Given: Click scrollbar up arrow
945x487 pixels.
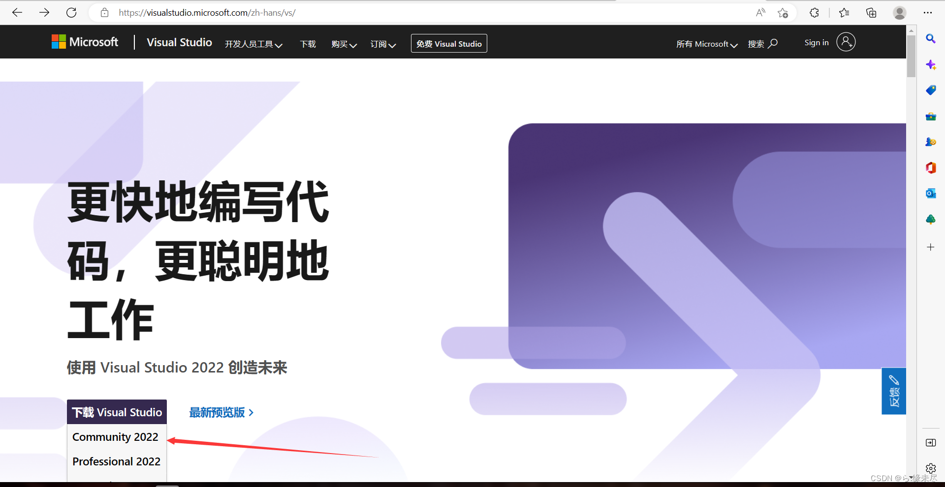Looking at the screenshot, I should (x=911, y=30).
